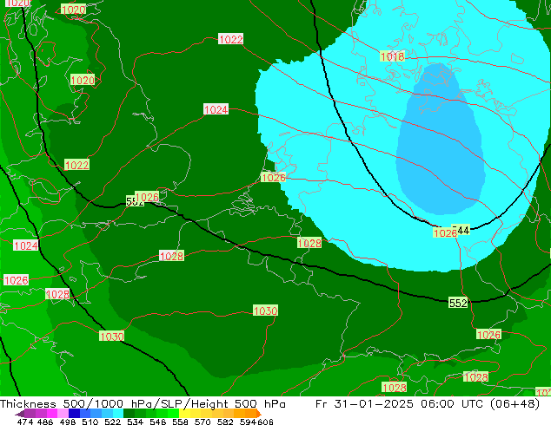Click the 606 legend value
551x425 pixels.
[265, 422]
